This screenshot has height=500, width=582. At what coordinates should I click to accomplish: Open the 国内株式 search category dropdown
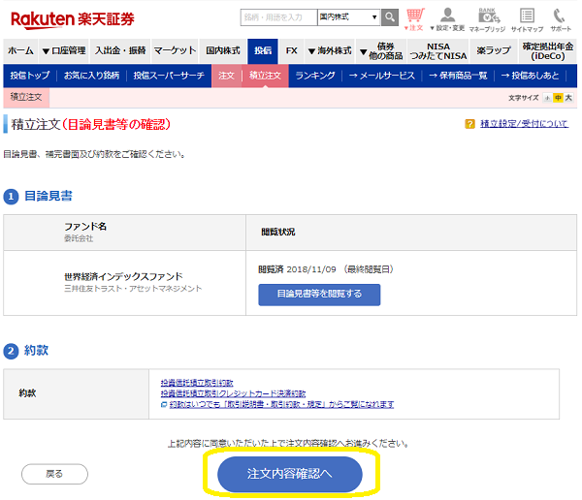[x=348, y=17]
